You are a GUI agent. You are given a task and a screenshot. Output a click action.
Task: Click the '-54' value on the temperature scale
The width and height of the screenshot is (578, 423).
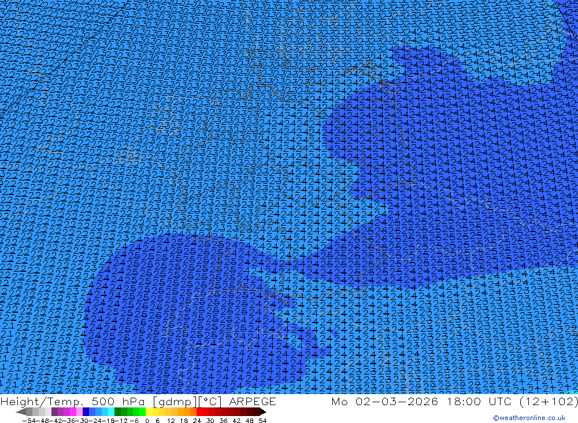[x=29, y=421]
